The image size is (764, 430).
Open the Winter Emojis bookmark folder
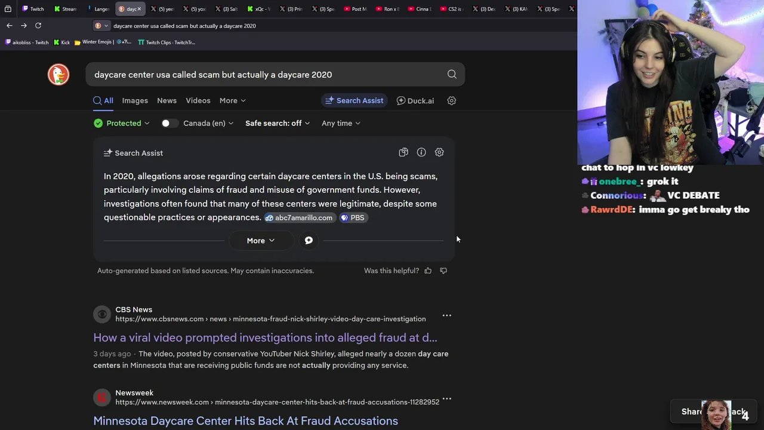(103, 42)
